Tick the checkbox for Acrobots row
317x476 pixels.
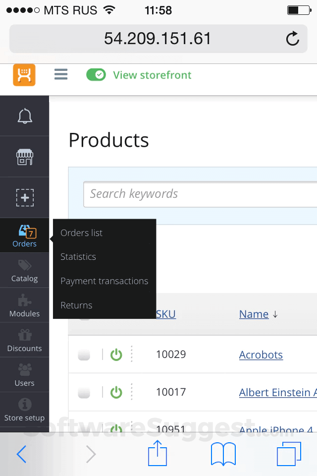point(84,355)
